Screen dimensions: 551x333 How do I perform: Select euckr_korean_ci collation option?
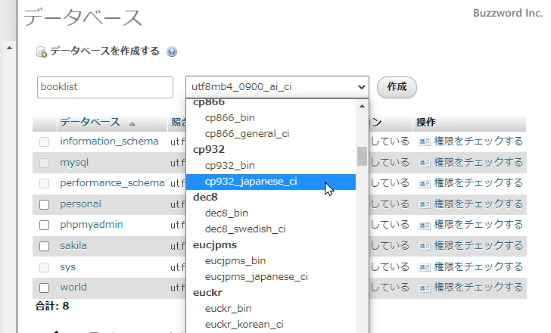271,324
